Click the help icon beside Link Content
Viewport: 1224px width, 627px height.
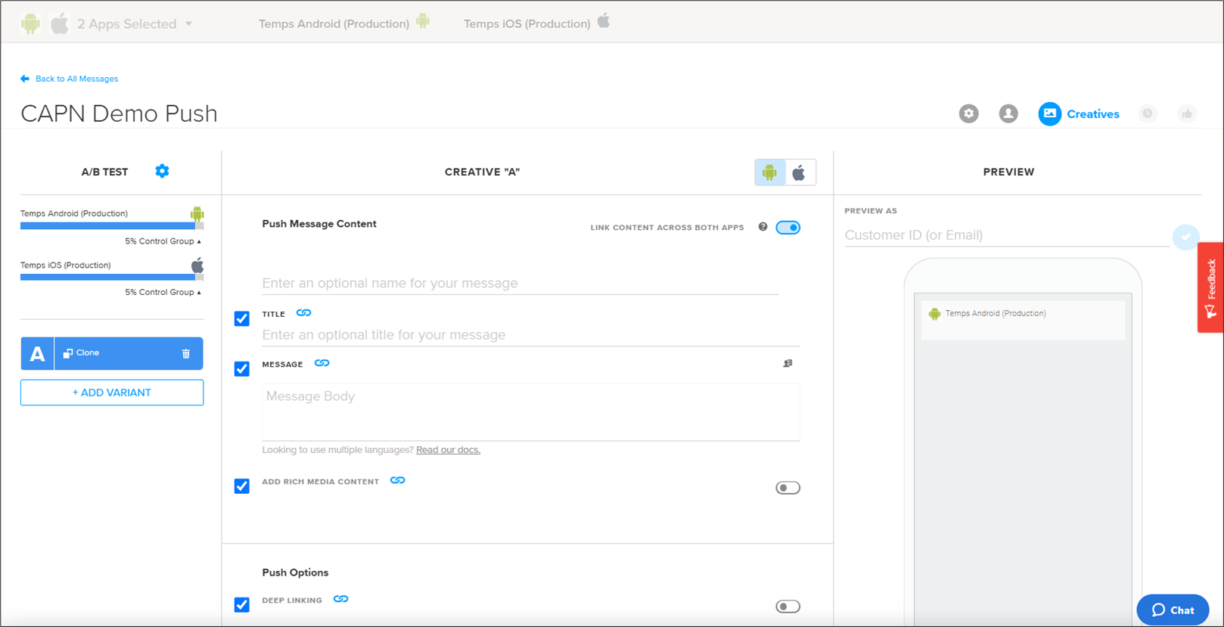tap(763, 227)
